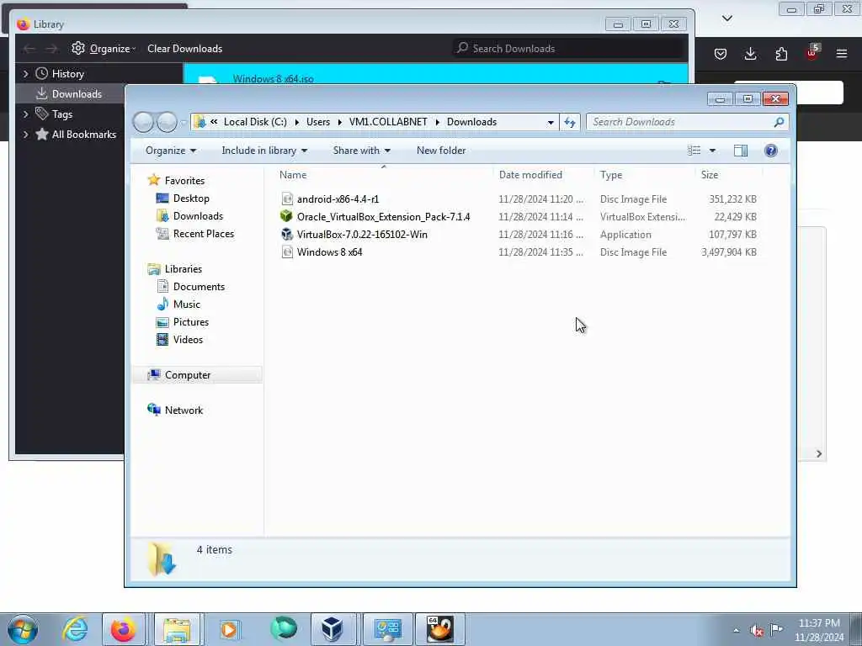Viewport: 862px width, 646px height.
Task: Click Users in the address breadcrumb
Action: pyautogui.click(x=317, y=122)
